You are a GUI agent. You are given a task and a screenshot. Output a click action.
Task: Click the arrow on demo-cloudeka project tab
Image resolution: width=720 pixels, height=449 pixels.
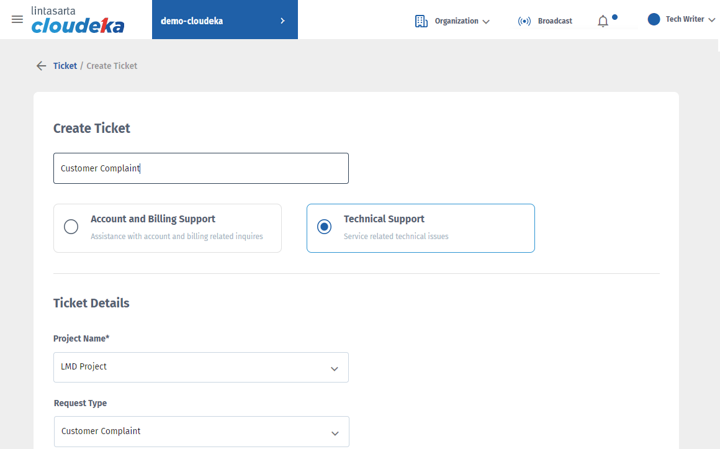(x=283, y=20)
